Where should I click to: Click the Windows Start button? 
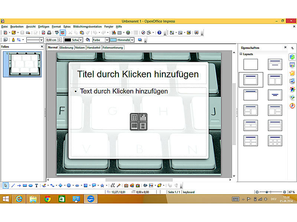tap(6, 199)
